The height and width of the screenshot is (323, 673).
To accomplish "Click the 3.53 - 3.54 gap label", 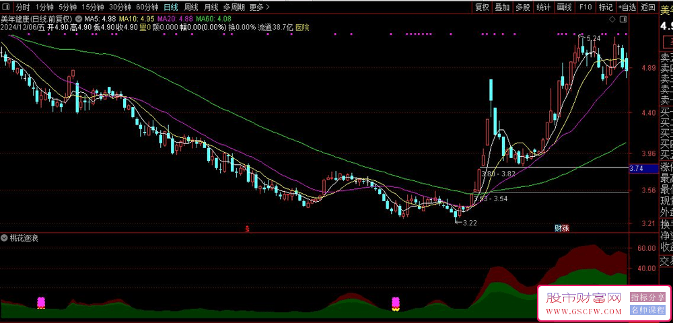I will click(491, 199).
